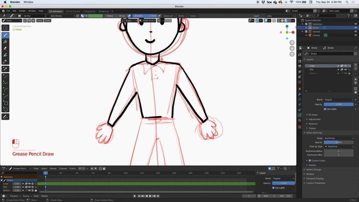Open the Modifiers wrench properties tab
Viewport: 359px width, 202px height.
click(300, 94)
